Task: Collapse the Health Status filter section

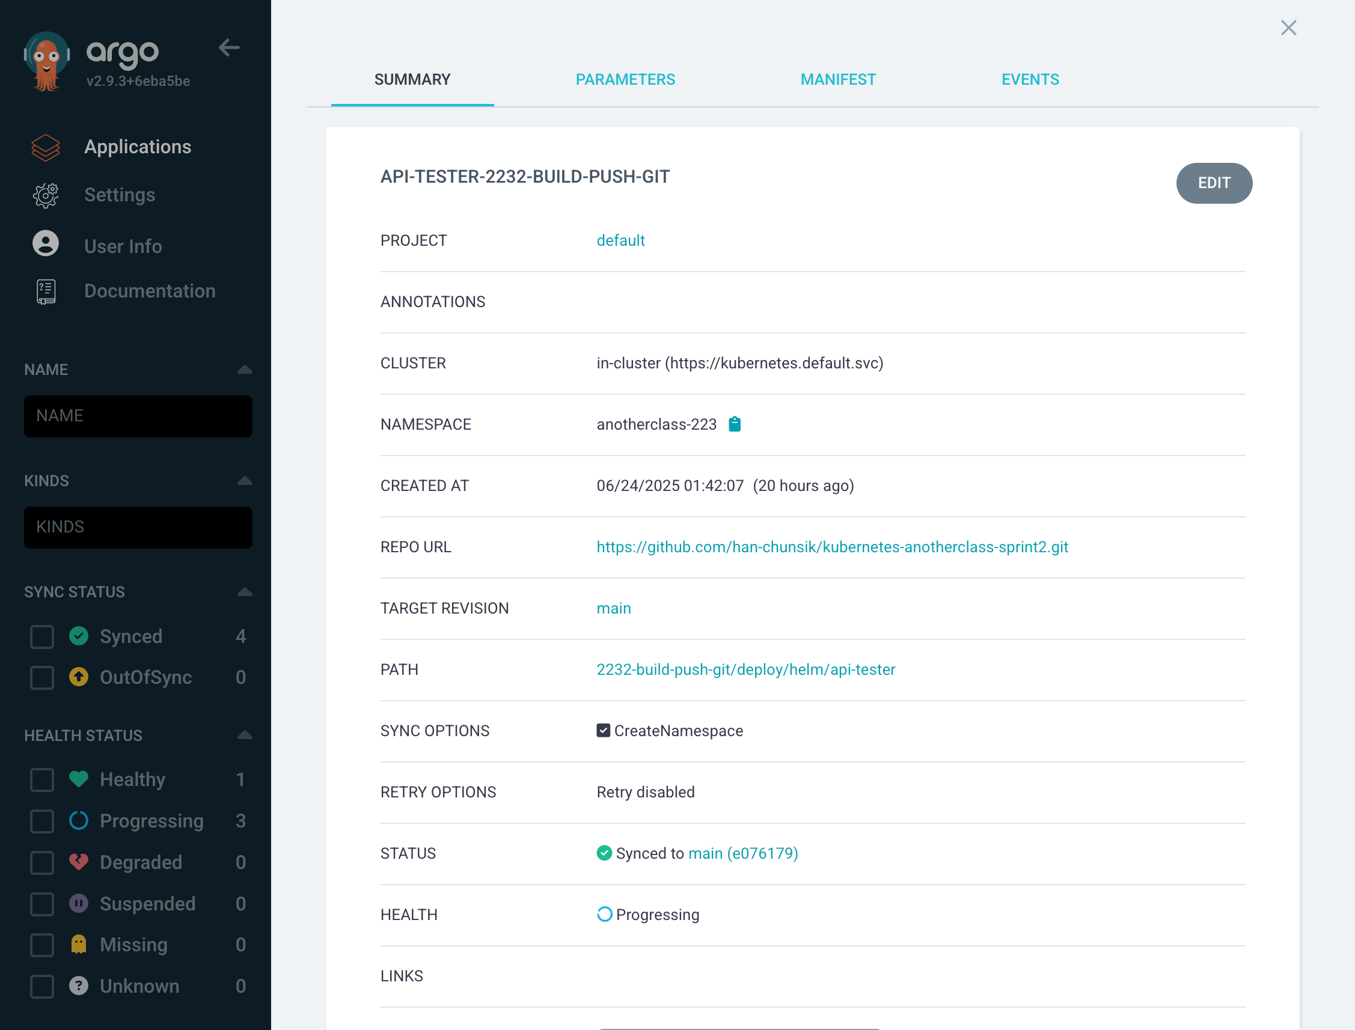Action: tap(244, 735)
